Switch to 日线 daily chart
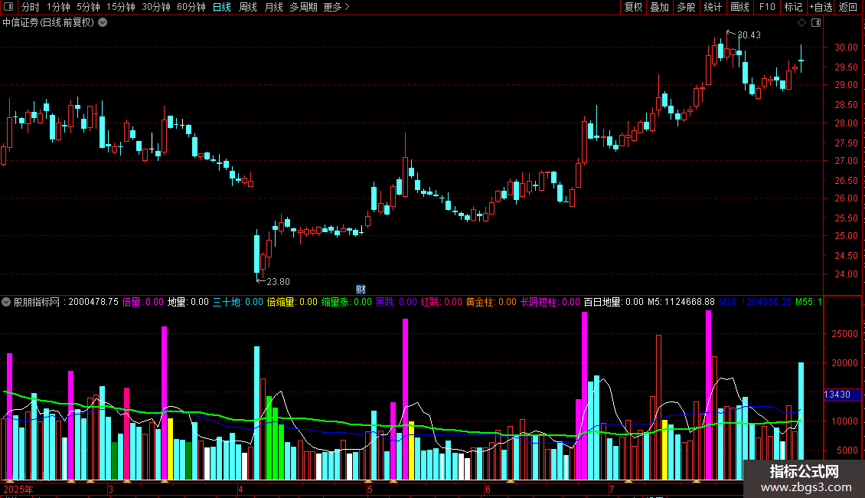Viewport: 865px width, 498px height. pos(222,7)
